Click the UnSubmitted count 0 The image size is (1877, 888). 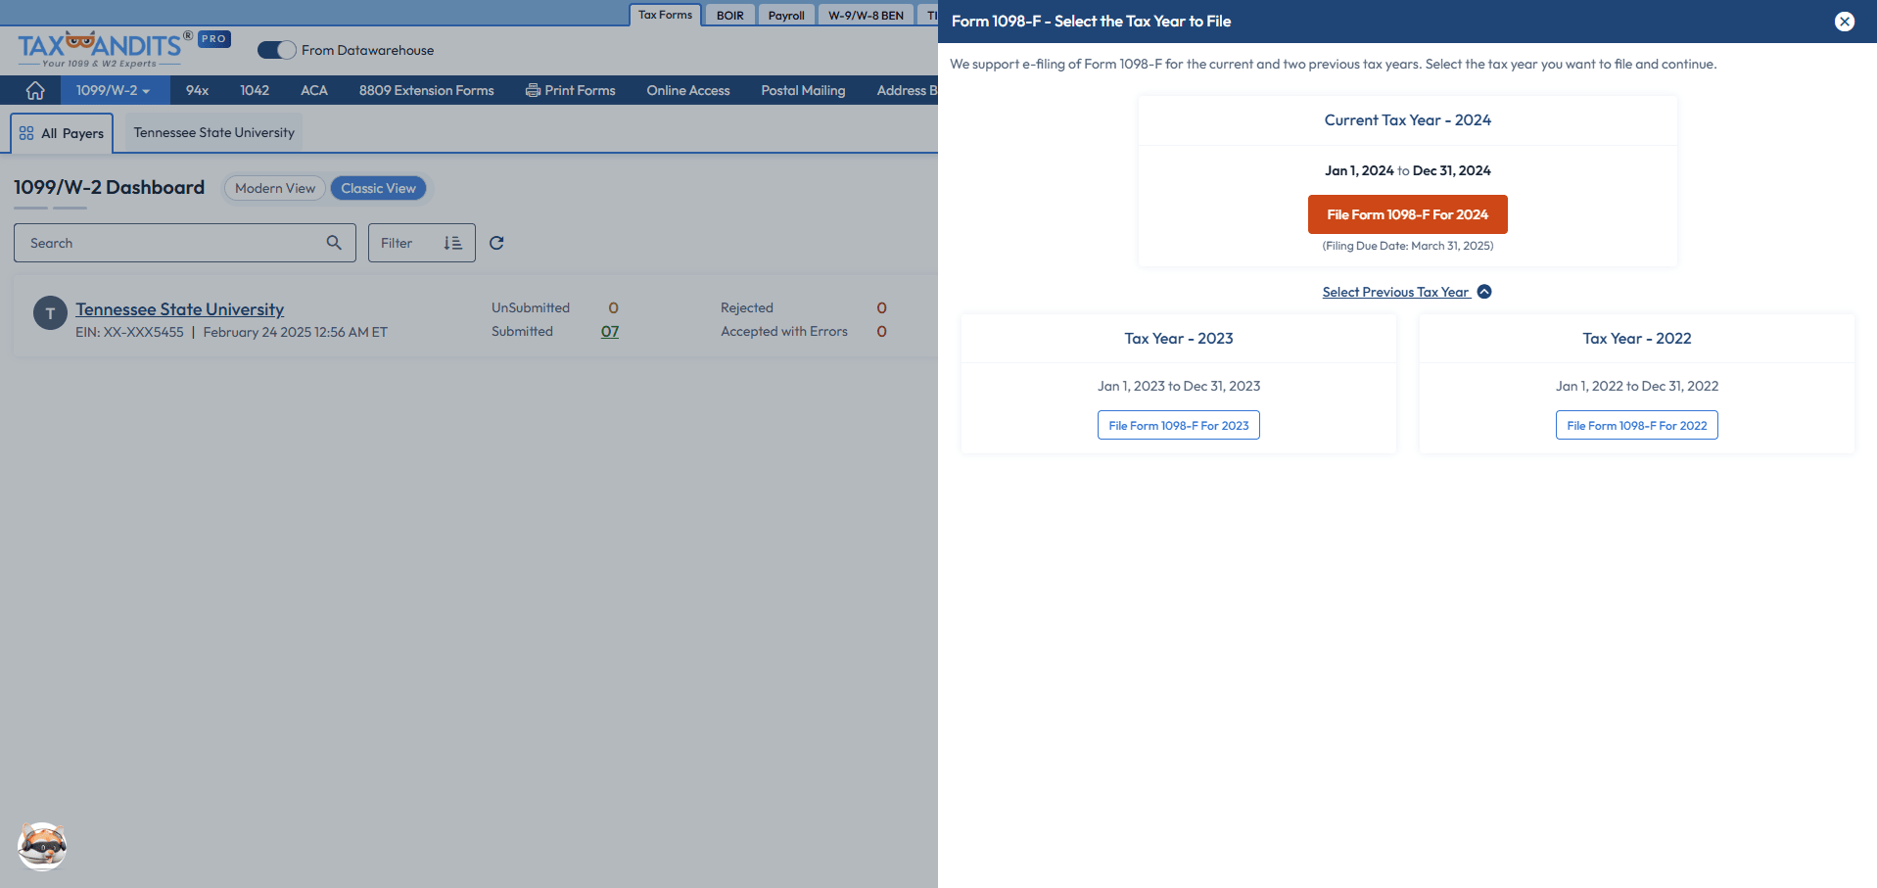(x=613, y=307)
